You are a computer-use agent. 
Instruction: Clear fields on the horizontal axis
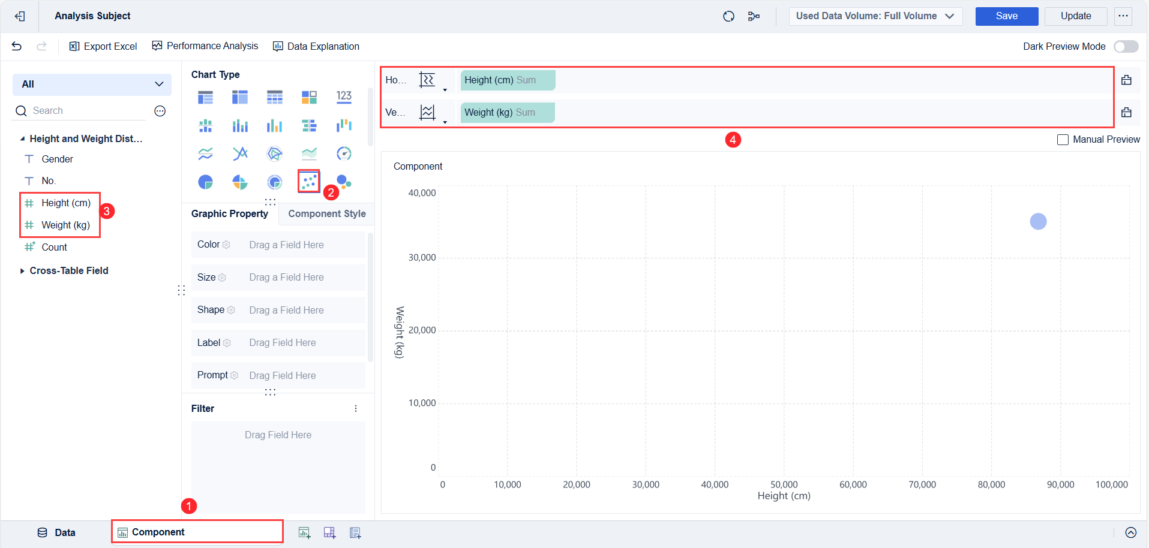click(1126, 80)
